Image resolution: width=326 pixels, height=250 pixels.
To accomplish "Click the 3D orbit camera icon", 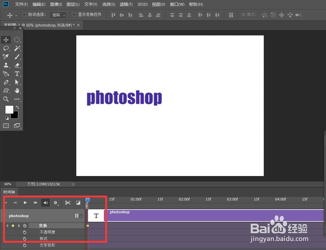I will [265, 15].
